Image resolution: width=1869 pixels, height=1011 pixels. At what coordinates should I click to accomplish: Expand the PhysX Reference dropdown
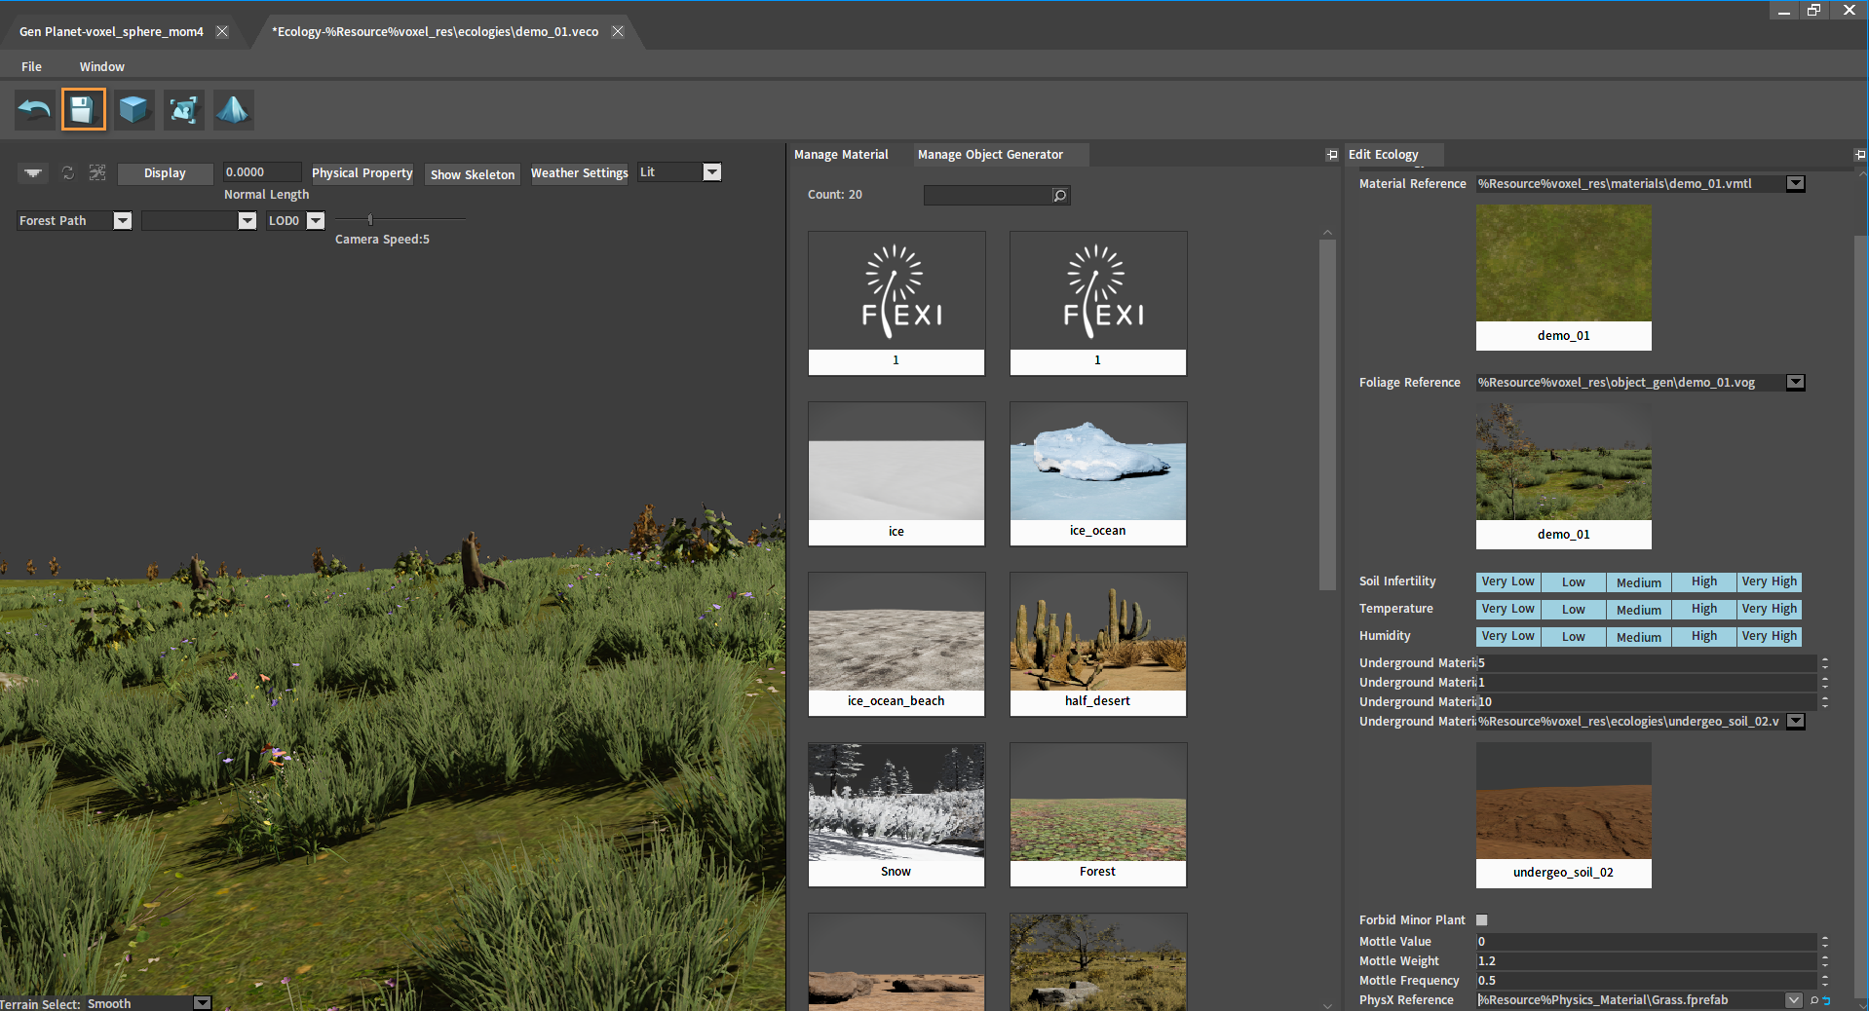click(1793, 1000)
